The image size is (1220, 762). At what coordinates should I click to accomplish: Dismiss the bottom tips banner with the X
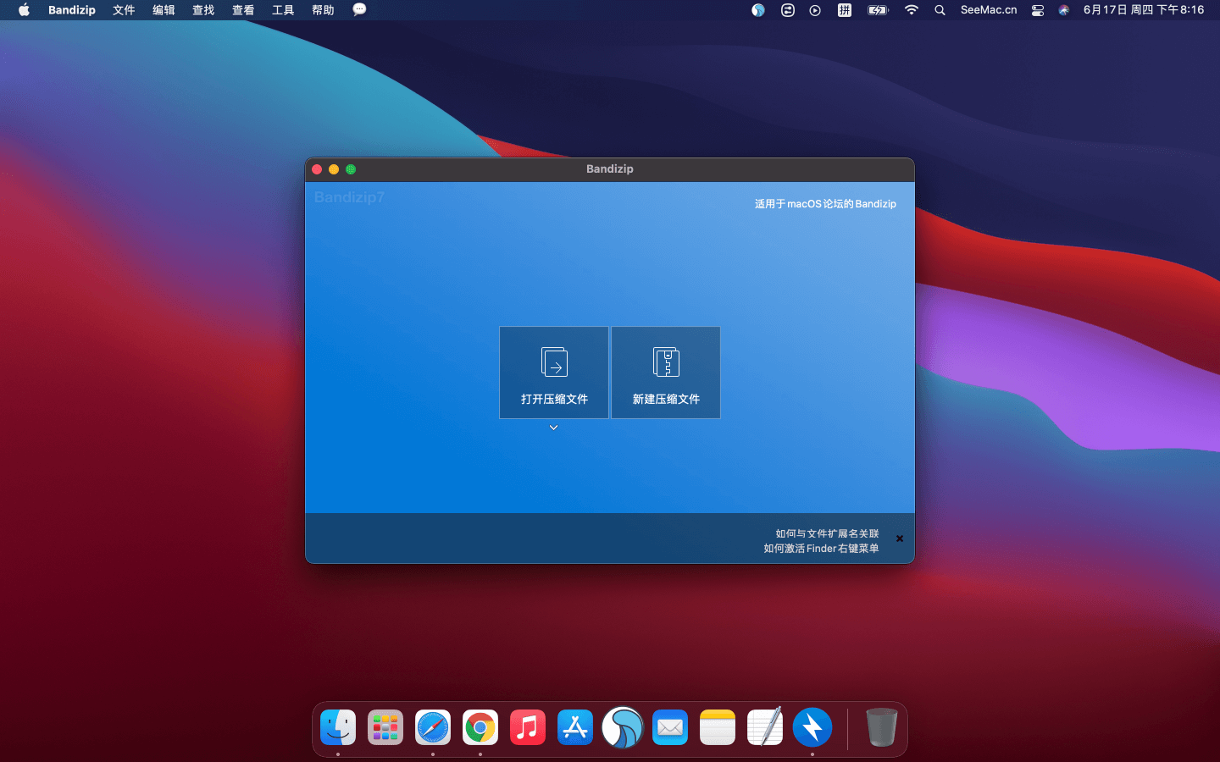click(900, 538)
